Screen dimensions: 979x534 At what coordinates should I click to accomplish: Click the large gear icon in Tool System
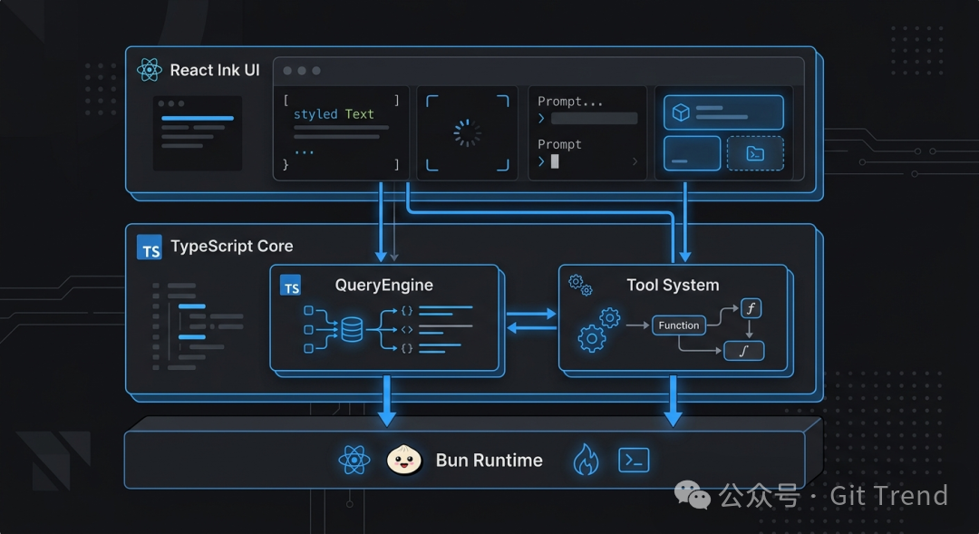591,338
